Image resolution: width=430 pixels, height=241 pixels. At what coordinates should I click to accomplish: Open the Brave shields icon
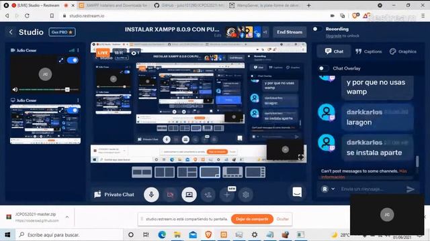(x=355, y=16)
